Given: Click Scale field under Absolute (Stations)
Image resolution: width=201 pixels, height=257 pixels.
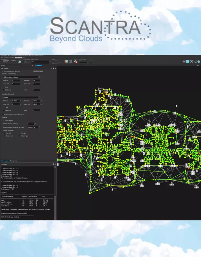Looking at the screenshot, I should coord(36,110).
